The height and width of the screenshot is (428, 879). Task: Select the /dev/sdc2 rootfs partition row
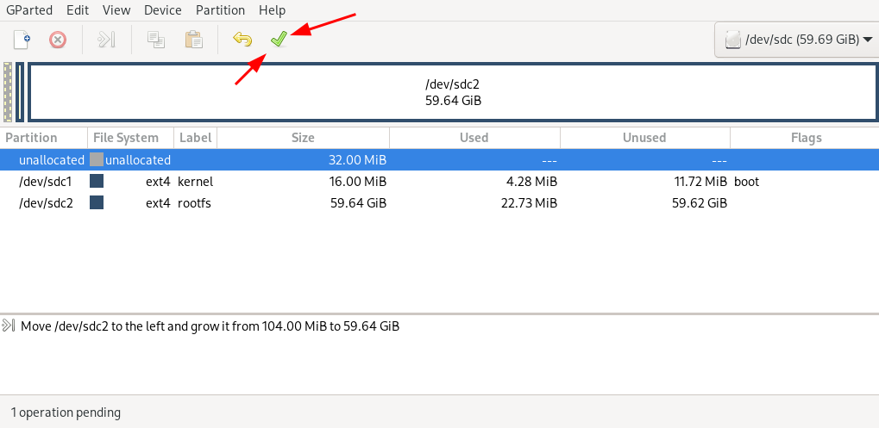point(440,203)
